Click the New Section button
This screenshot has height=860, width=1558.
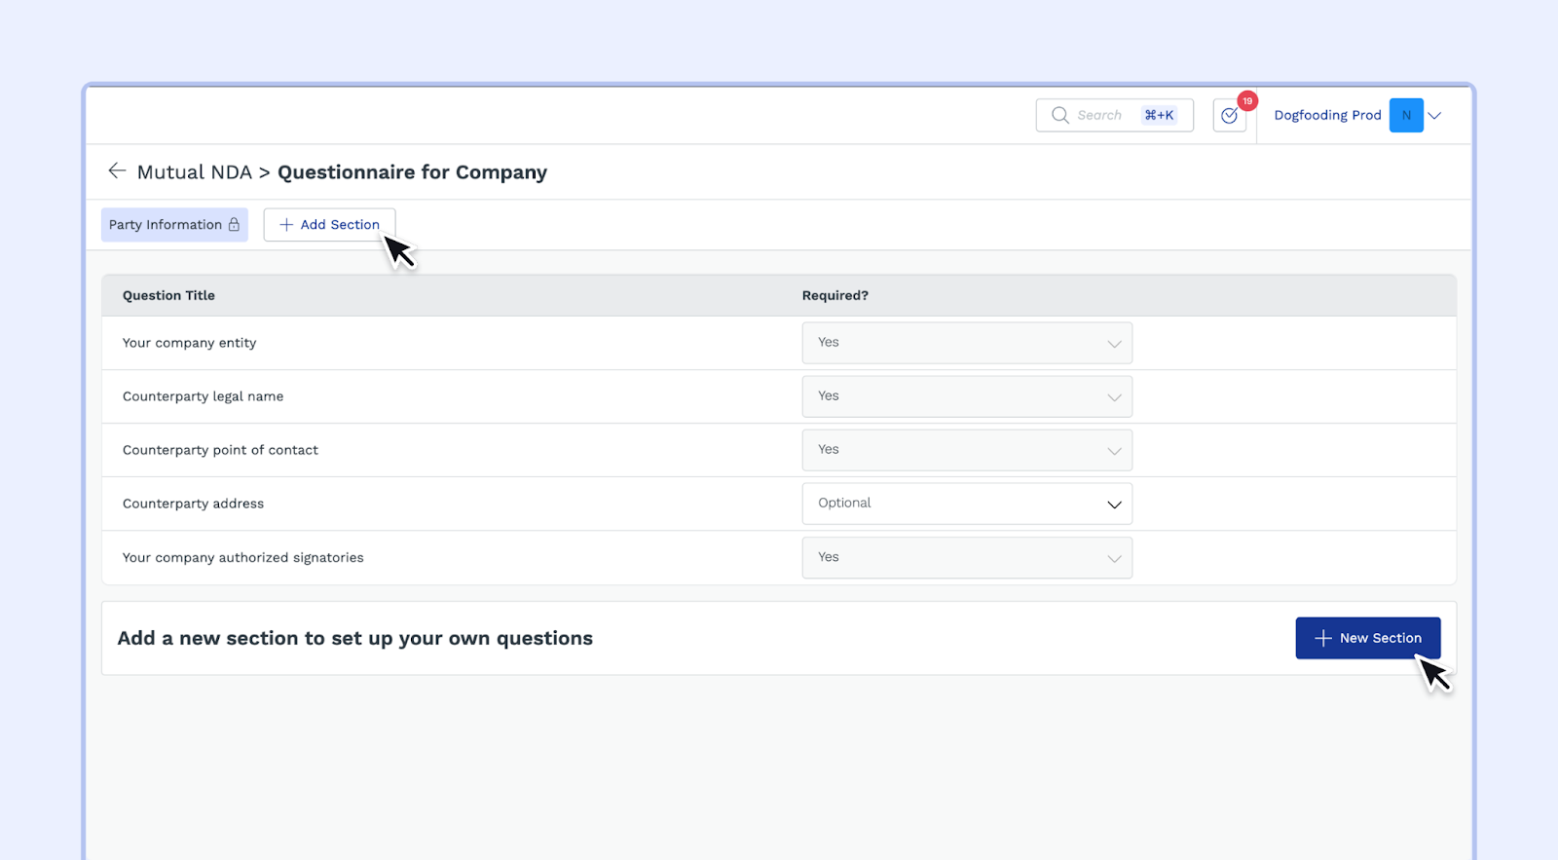(x=1368, y=638)
